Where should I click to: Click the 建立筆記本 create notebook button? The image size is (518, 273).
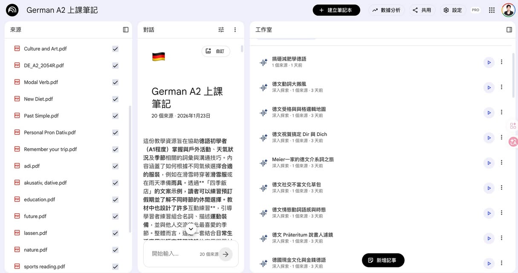tap(336, 10)
